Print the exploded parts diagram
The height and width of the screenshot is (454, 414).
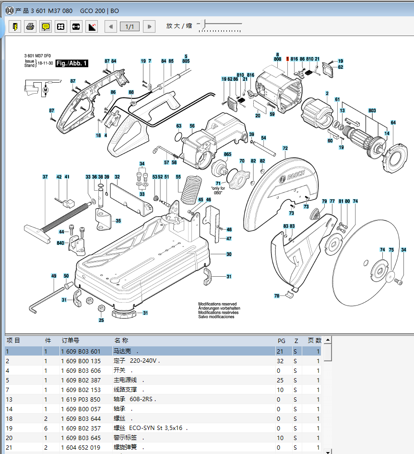pos(30,26)
